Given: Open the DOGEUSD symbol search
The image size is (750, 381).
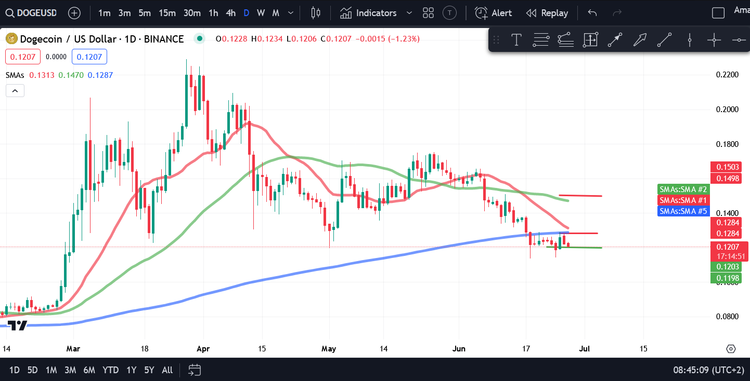Looking at the screenshot, I should tap(31, 13).
